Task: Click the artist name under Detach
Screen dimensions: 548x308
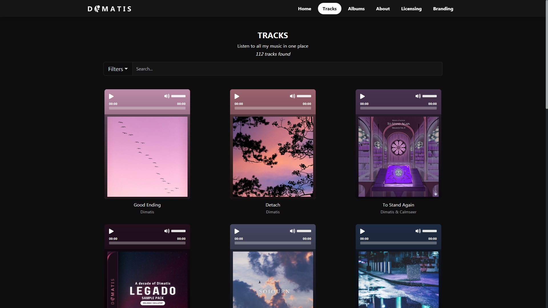Action: click(273, 212)
